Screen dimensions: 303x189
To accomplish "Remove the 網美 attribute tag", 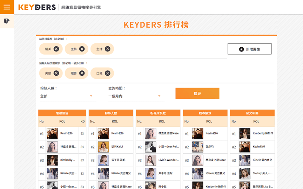I will coord(56,49).
